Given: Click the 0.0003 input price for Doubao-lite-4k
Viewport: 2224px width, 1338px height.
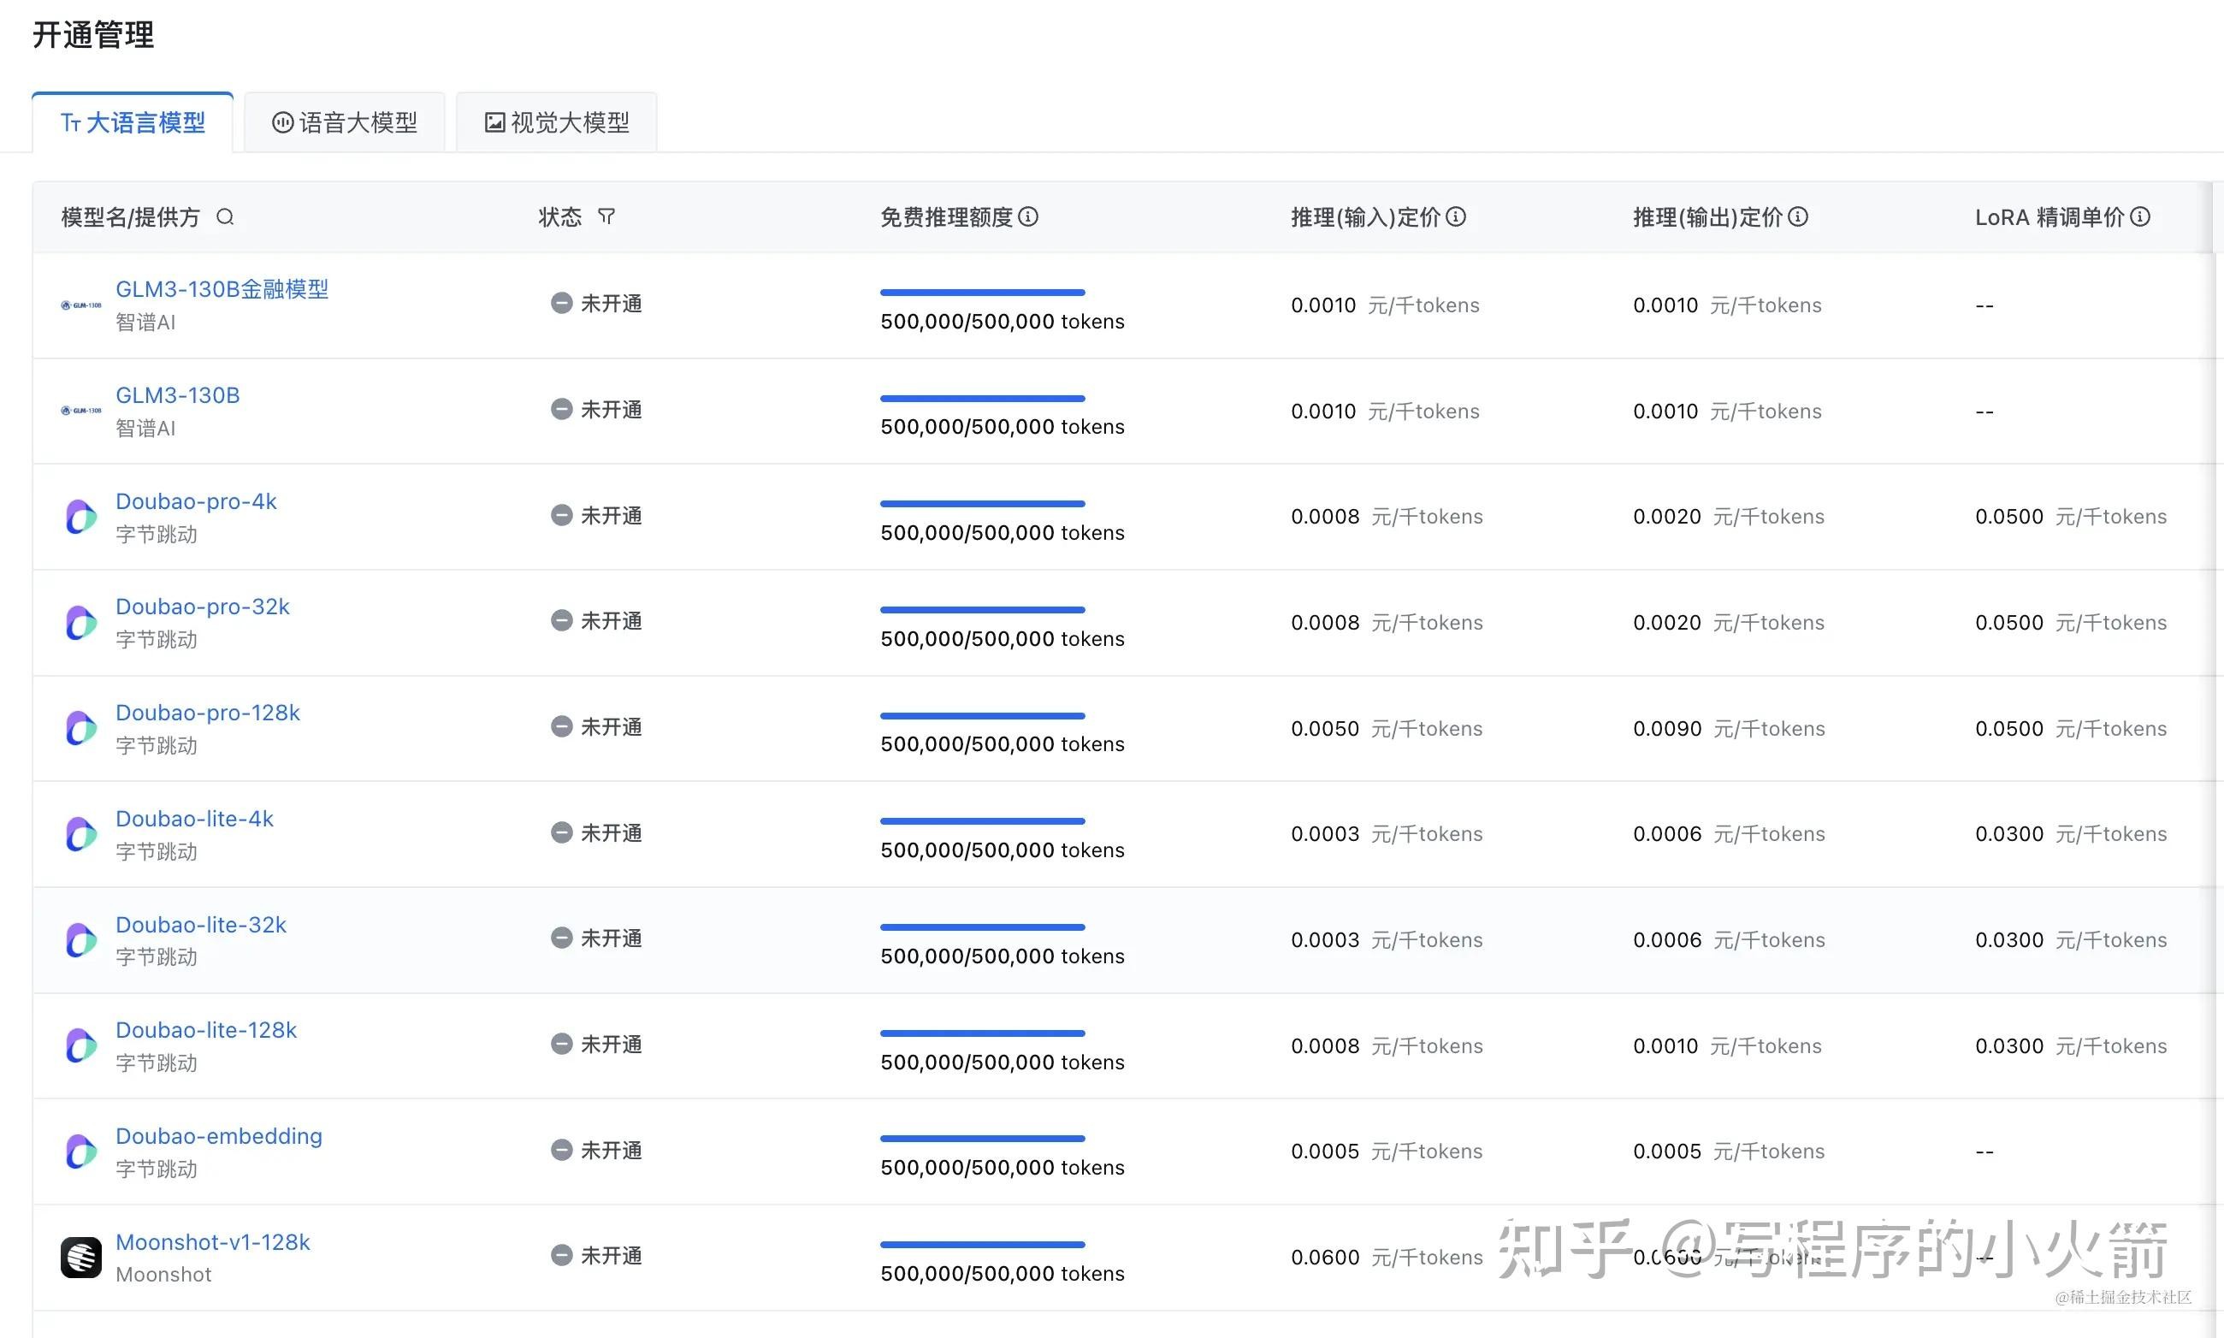Looking at the screenshot, I should [x=1325, y=835].
